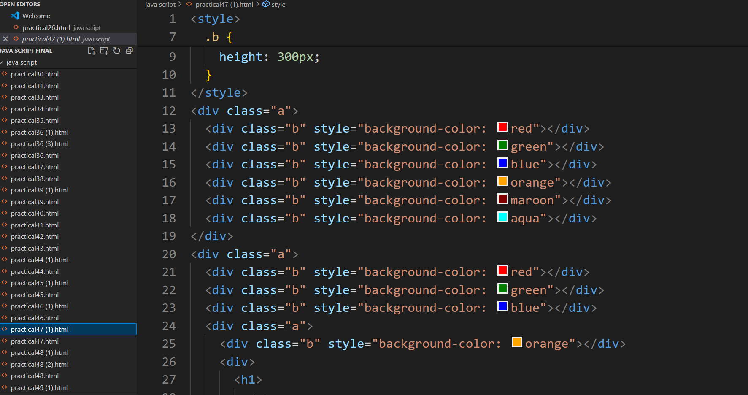This screenshot has height=395, width=748.
Task: Open the red color swatch on line 13
Action: click(502, 127)
